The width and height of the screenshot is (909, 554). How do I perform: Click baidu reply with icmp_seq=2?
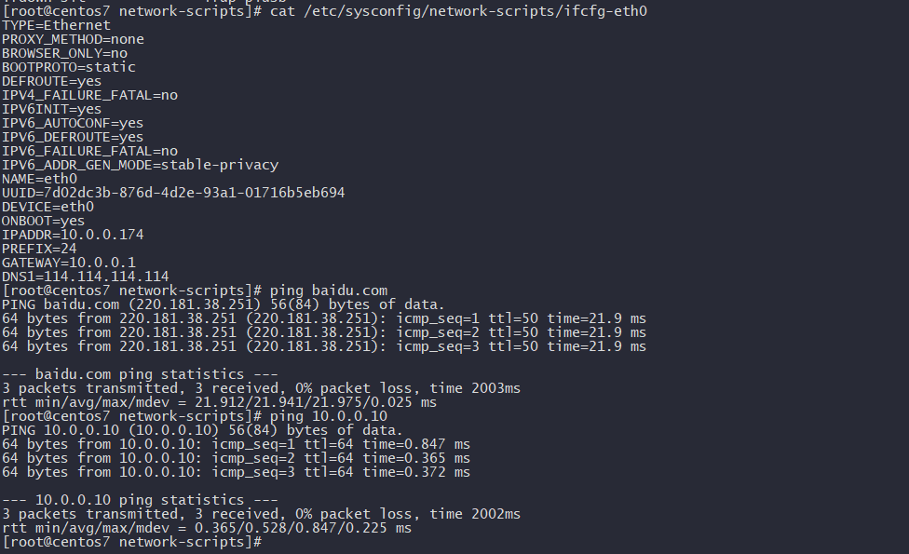click(x=324, y=332)
